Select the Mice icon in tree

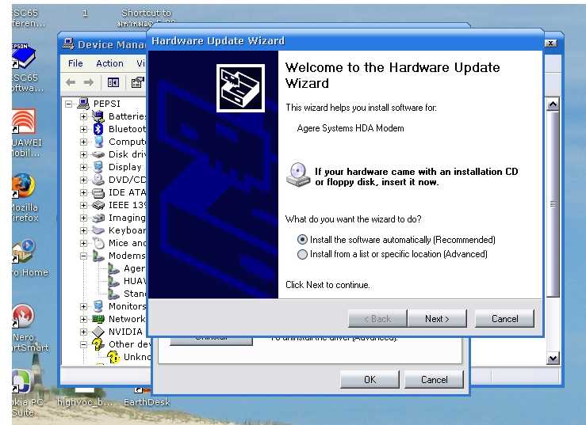coord(98,243)
